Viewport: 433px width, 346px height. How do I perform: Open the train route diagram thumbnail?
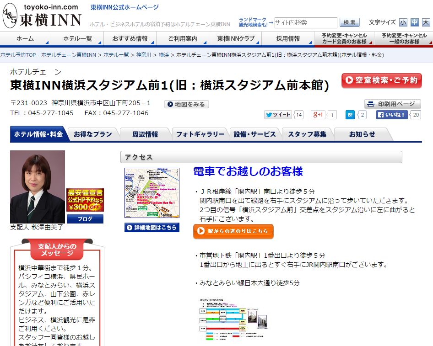pos(233,319)
